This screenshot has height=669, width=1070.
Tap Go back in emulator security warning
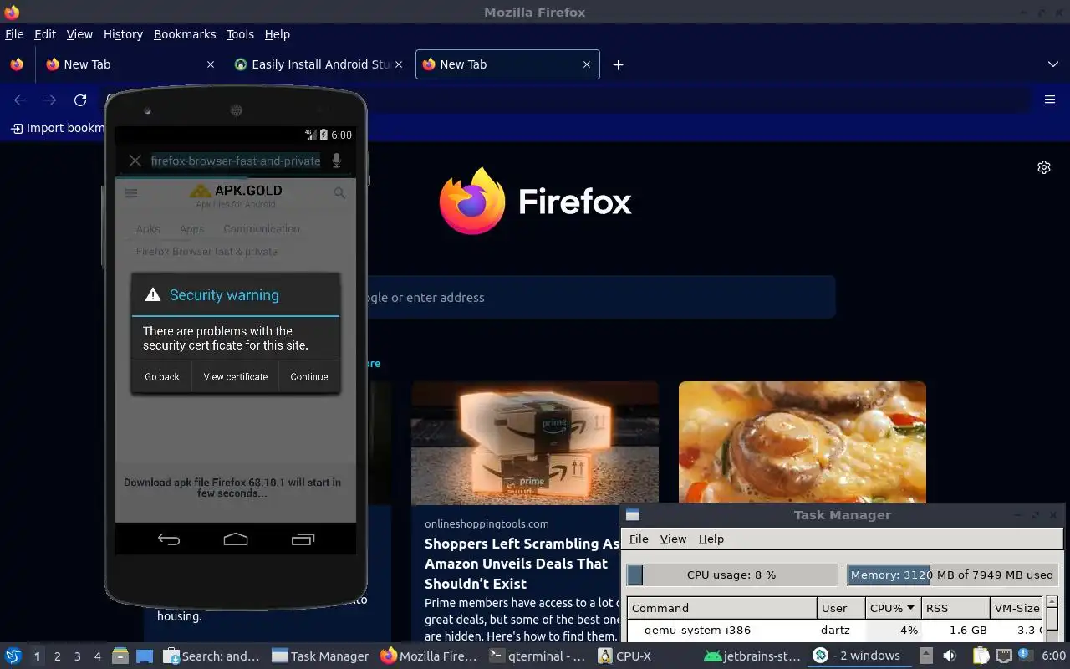pos(161,377)
